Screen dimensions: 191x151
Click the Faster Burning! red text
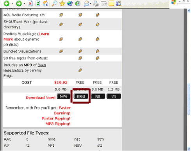click(62, 110)
